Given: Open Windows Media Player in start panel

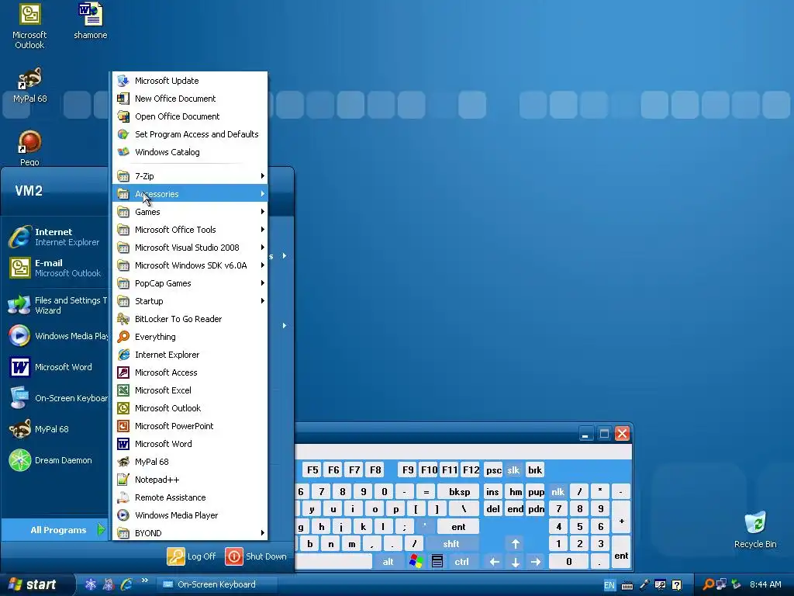Looking at the screenshot, I should (x=56, y=336).
